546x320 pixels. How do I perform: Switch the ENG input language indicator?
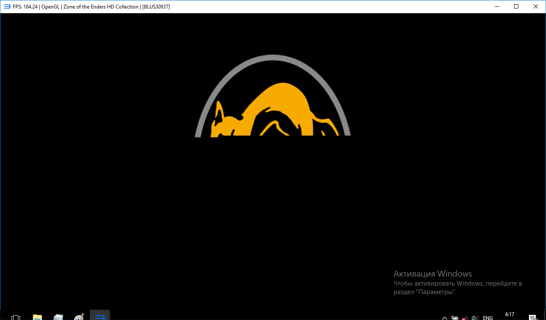coord(488,318)
